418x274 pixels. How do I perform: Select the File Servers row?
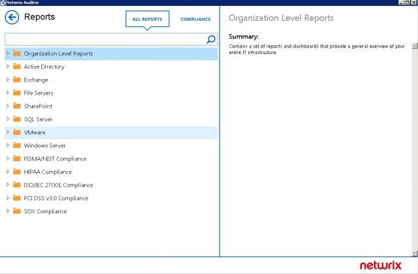pyautogui.click(x=111, y=93)
